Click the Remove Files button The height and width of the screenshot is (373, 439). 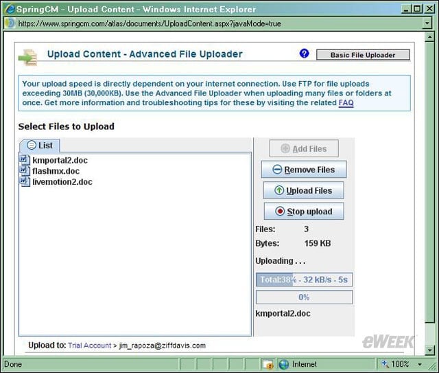point(304,170)
